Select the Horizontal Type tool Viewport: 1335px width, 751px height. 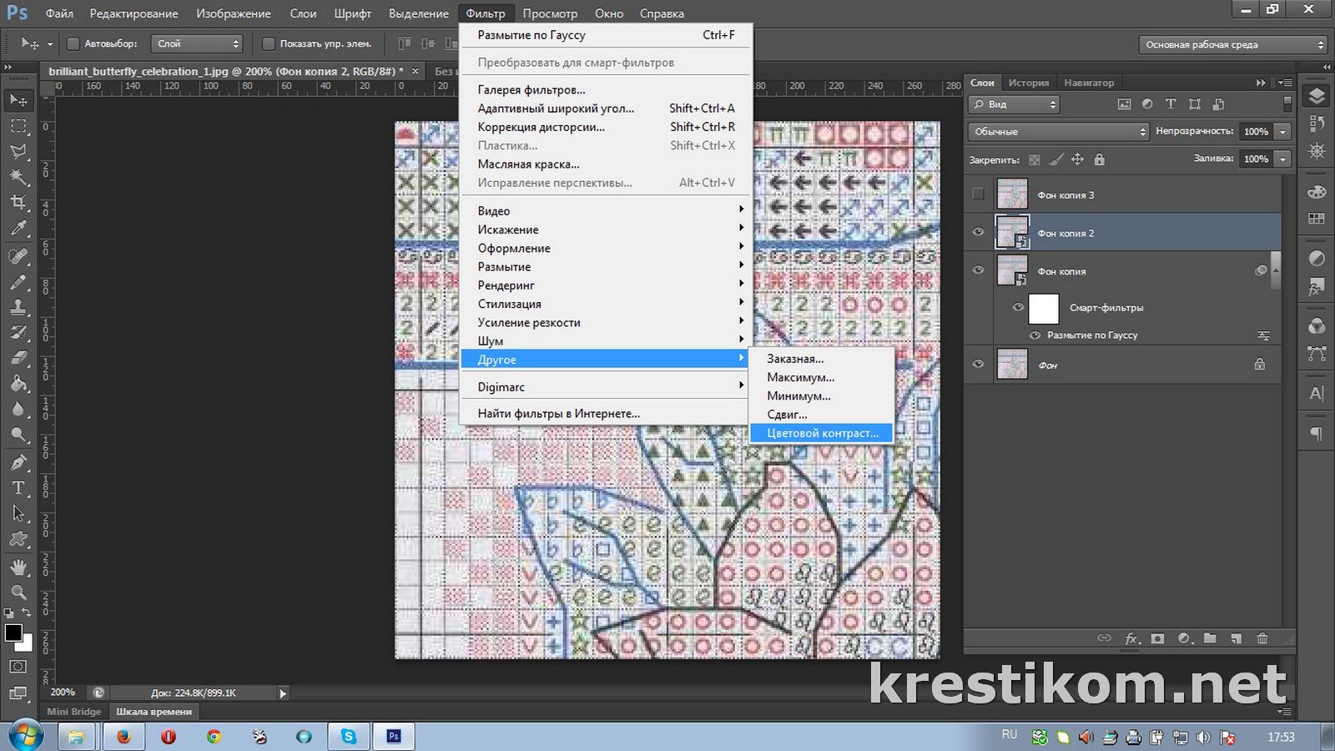pyautogui.click(x=18, y=488)
